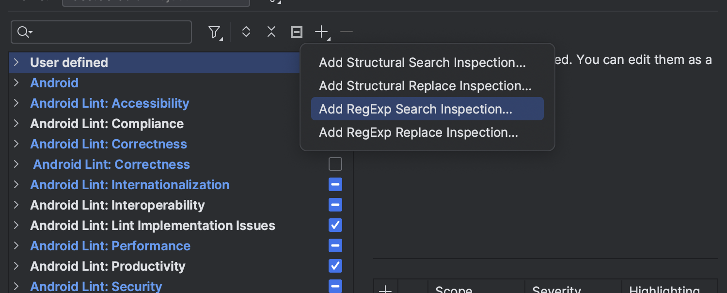Expand Android Lint: Interoperability chevron
Image resolution: width=727 pixels, height=293 pixels.
click(16, 205)
